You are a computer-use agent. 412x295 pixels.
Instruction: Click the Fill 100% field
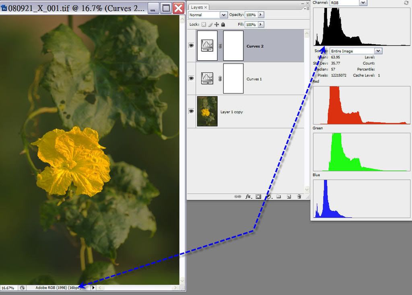pos(251,25)
